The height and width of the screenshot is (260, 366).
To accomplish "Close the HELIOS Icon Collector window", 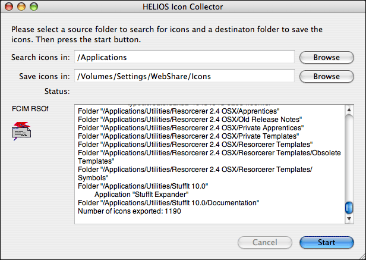I will [x=9, y=7].
